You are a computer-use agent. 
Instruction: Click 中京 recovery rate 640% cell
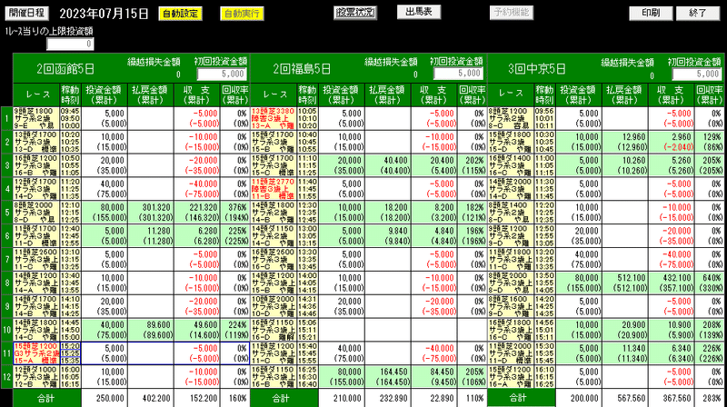coord(710,283)
